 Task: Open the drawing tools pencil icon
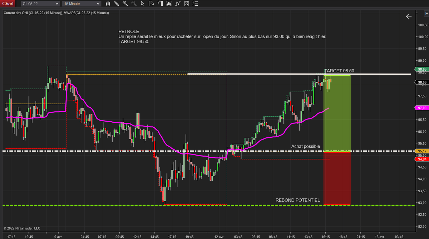pos(116,4)
